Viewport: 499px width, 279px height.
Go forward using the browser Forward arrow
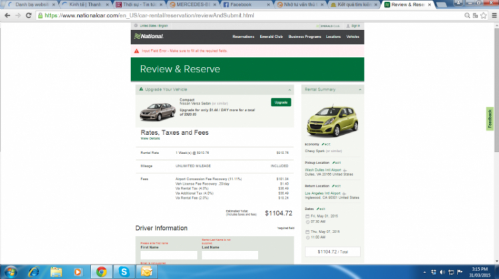tap(18, 15)
